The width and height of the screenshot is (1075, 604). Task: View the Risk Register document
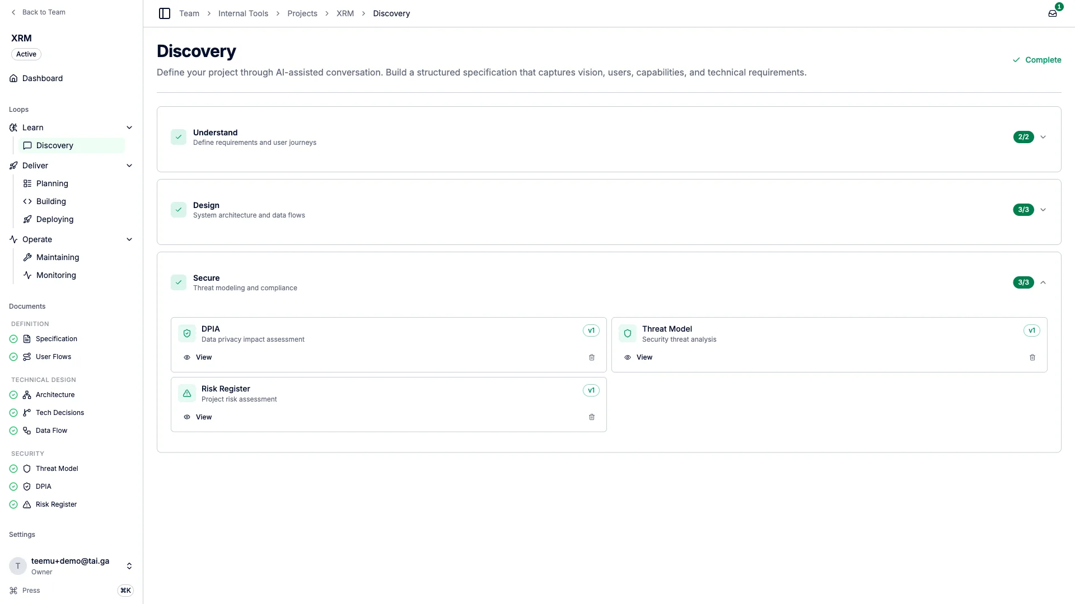198,417
